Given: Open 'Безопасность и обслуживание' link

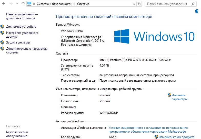Looking at the screenshot, I should (x=17, y=134).
